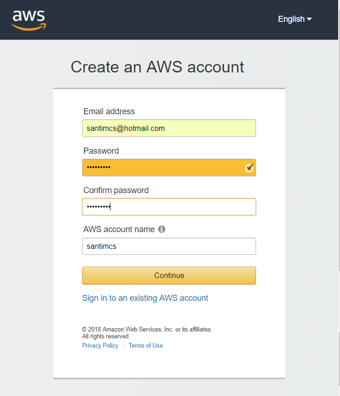340x396 pixels.
Task: Click the Continue button
Action: [169, 276]
